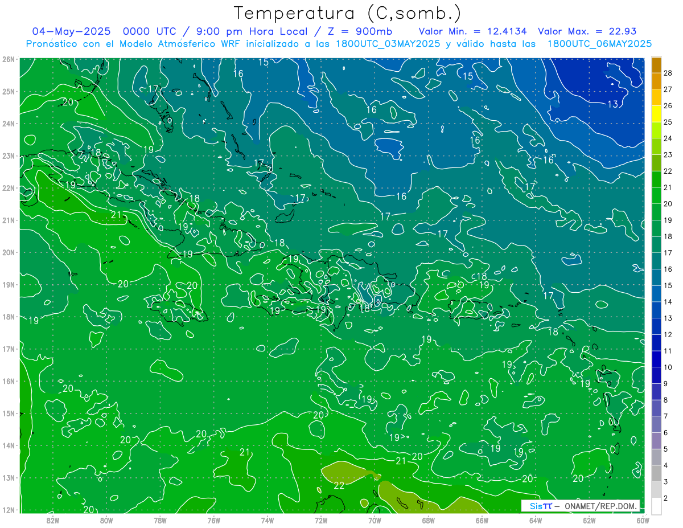This screenshot has width=683, height=528.
Task: Select the light gray swatch between 2 and 3
Action: pyautogui.click(x=656, y=489)
